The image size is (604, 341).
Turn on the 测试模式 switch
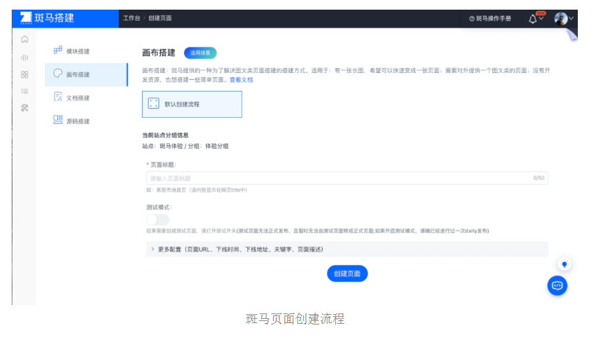tap(158, 220)
